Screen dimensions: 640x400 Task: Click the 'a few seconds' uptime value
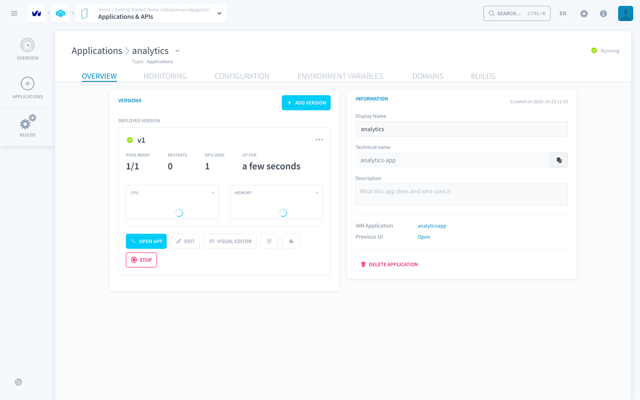pos(271,166)
